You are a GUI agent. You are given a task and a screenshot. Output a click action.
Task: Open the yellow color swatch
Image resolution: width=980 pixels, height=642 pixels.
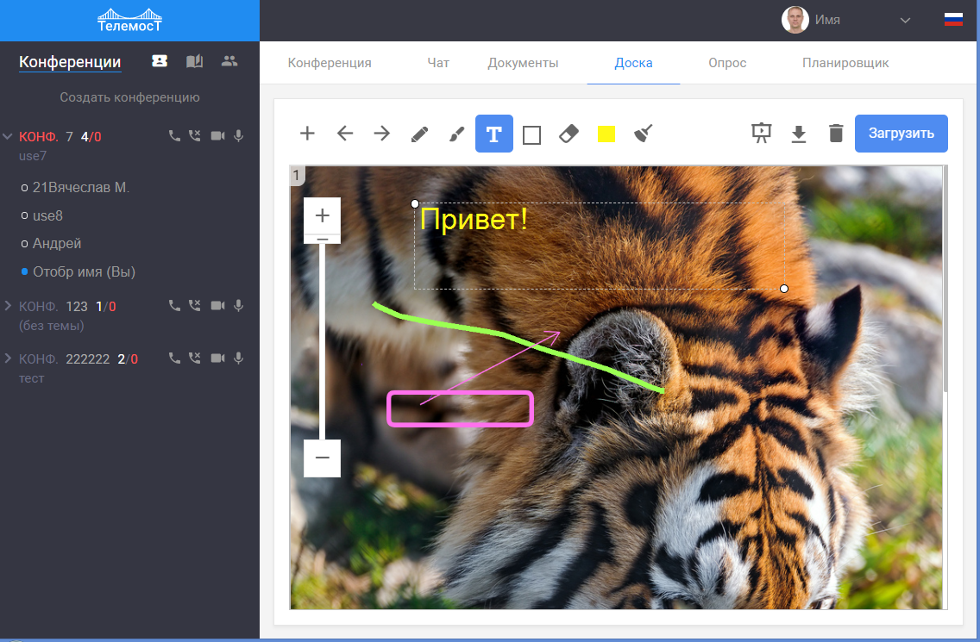coord(606,134)
